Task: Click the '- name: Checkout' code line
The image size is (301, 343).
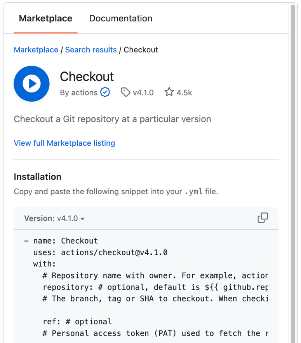Action: click(x=61, y=241)
